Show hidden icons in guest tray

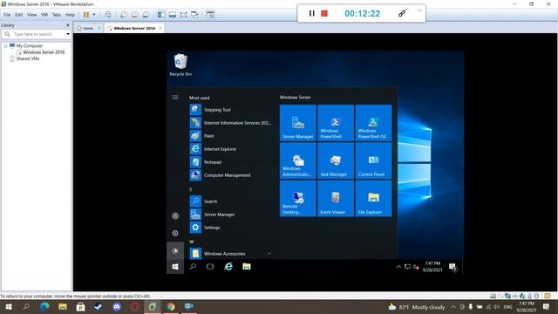(x=398, y=267)
